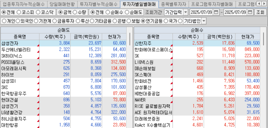Click the 순매수 table scrollbar

point(263,39)
